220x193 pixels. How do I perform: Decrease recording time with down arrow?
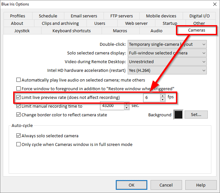[126, 108]
